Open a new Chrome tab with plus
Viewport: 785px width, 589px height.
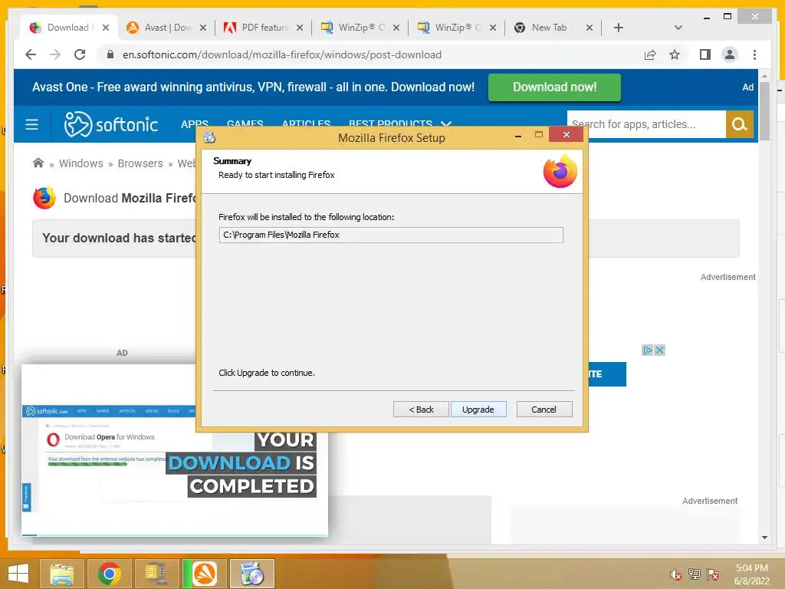pos(619,28)
